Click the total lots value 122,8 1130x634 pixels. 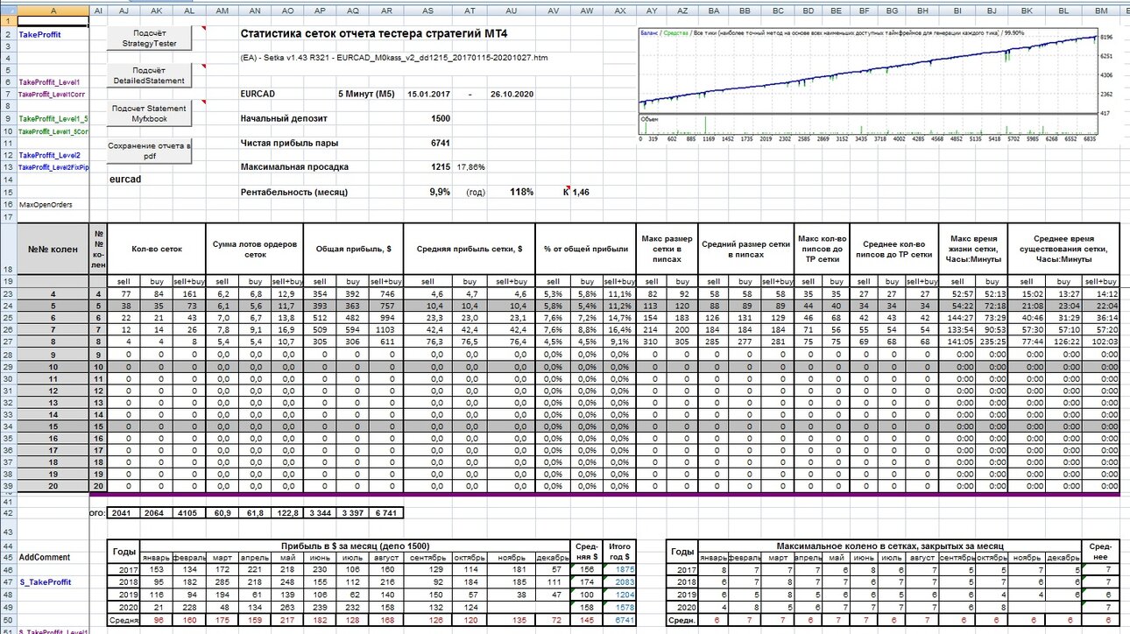pos(287,512)
